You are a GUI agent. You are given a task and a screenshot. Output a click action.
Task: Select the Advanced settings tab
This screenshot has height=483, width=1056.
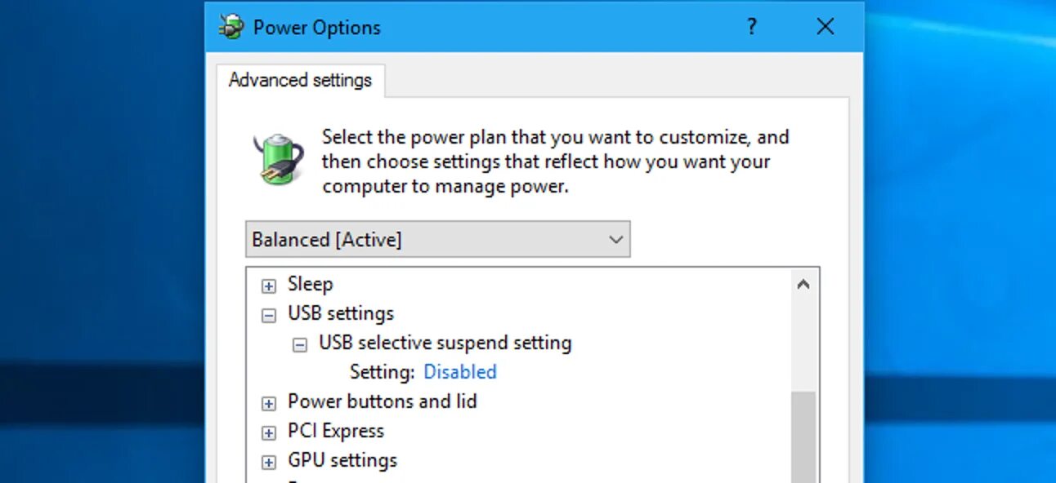300,80
